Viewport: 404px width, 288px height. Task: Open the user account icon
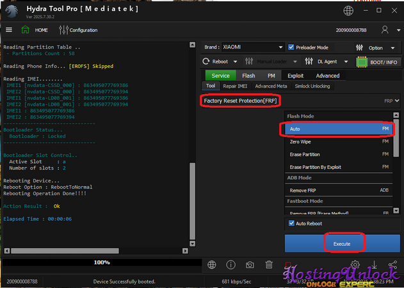point(385,30)
